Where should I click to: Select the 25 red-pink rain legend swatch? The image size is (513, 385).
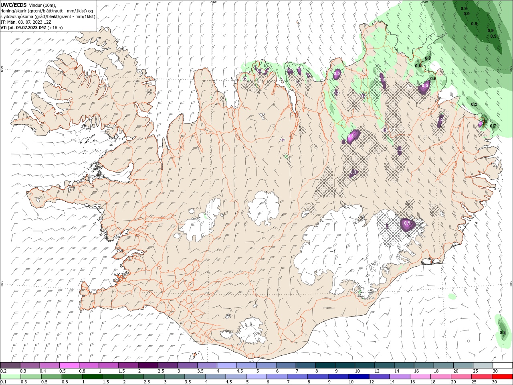point(481,377)
